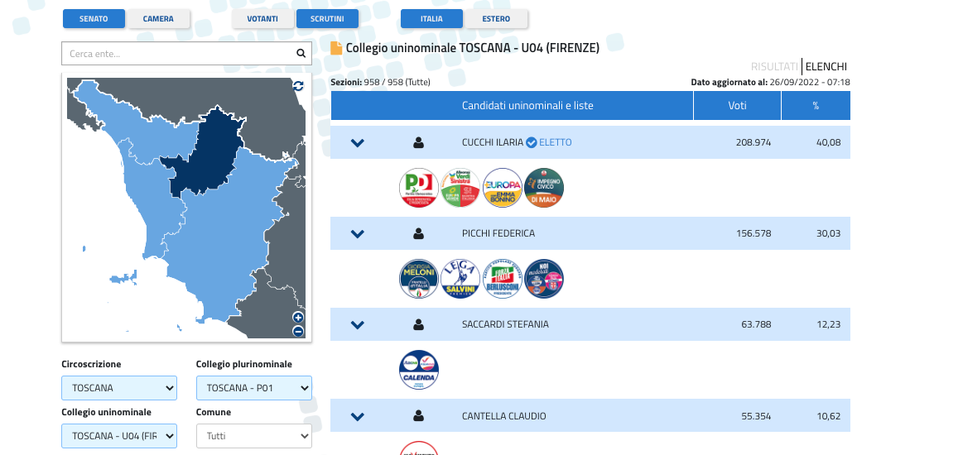
Task: Click the 63.788 votes value
Action: pyautogui.click(x=756, y=324)
